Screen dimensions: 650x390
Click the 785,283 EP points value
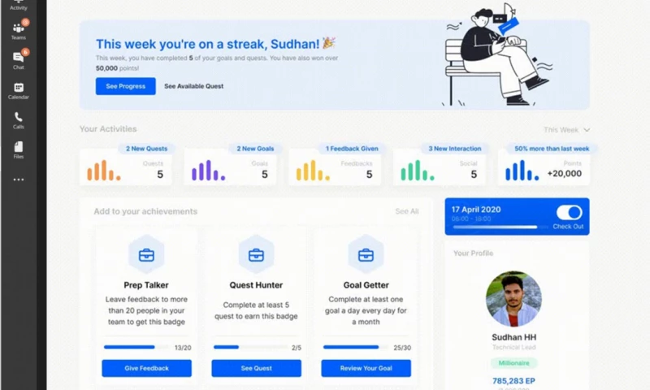[513, 380]
